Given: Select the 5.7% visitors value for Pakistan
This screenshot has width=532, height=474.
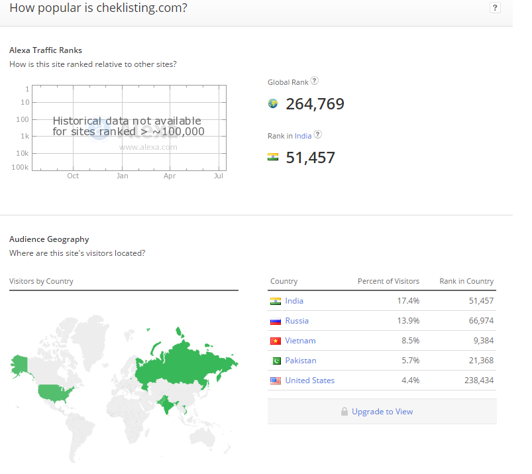Looking at the screenshot, I should 411,361.
